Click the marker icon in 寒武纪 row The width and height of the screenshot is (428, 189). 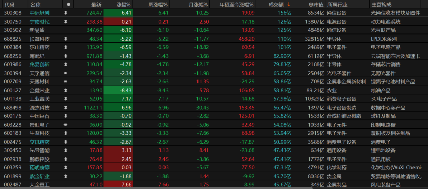[x=65, y=56]
